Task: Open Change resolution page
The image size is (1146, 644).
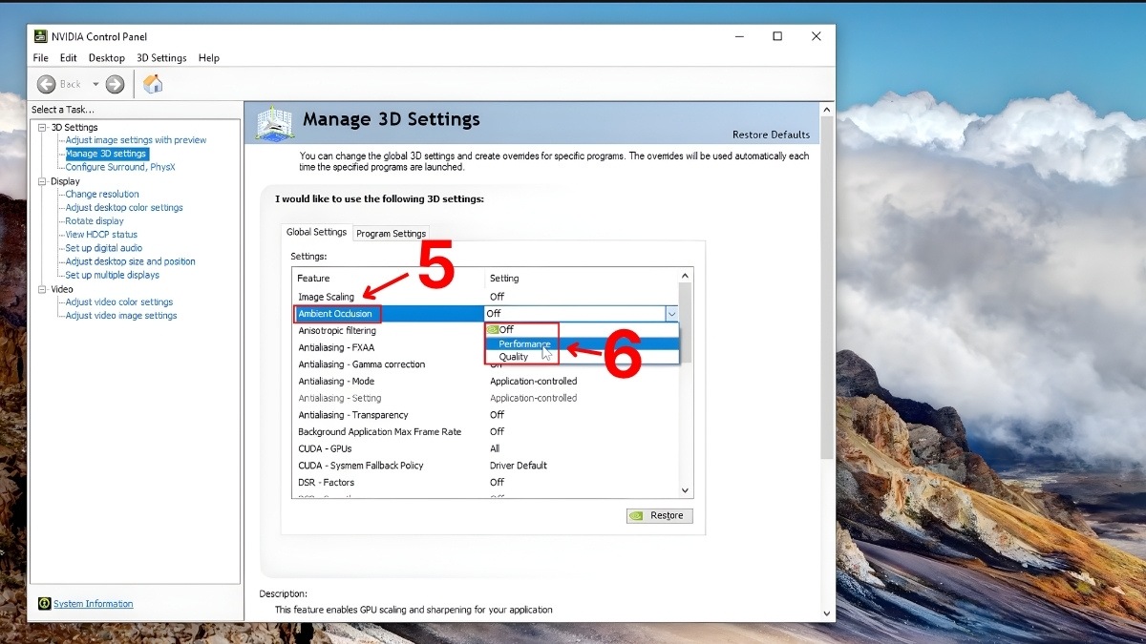Action: click(102, 195)
